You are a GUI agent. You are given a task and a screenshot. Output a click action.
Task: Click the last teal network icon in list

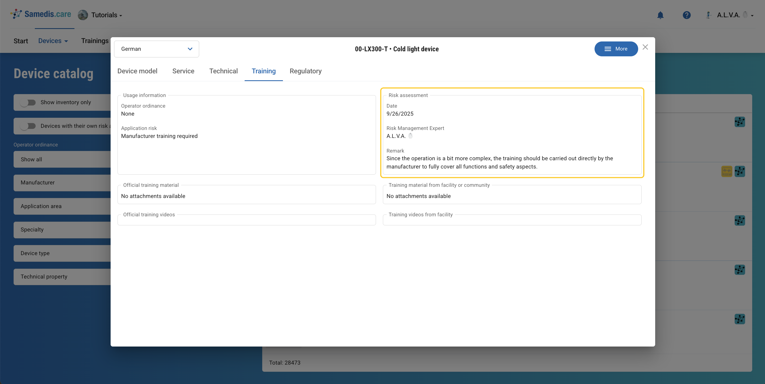[x=739, y=319]
